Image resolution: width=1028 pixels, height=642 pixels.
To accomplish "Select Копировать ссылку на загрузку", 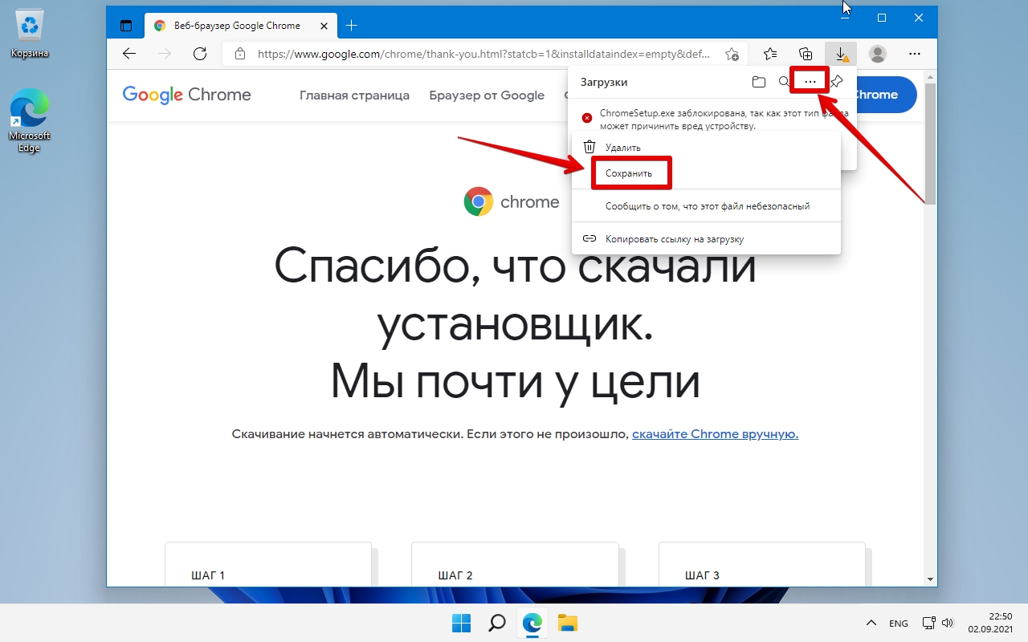I will coord(706,238).
